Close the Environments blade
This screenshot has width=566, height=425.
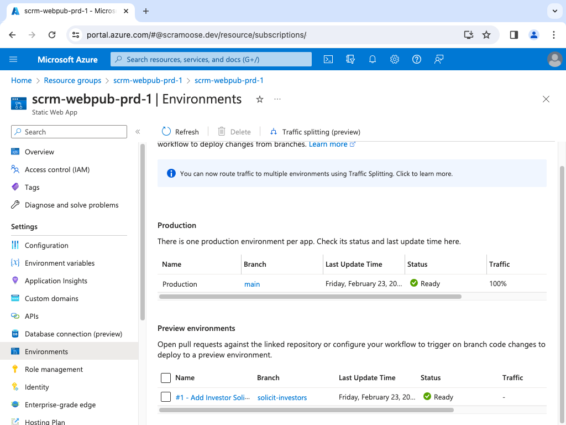546,99
